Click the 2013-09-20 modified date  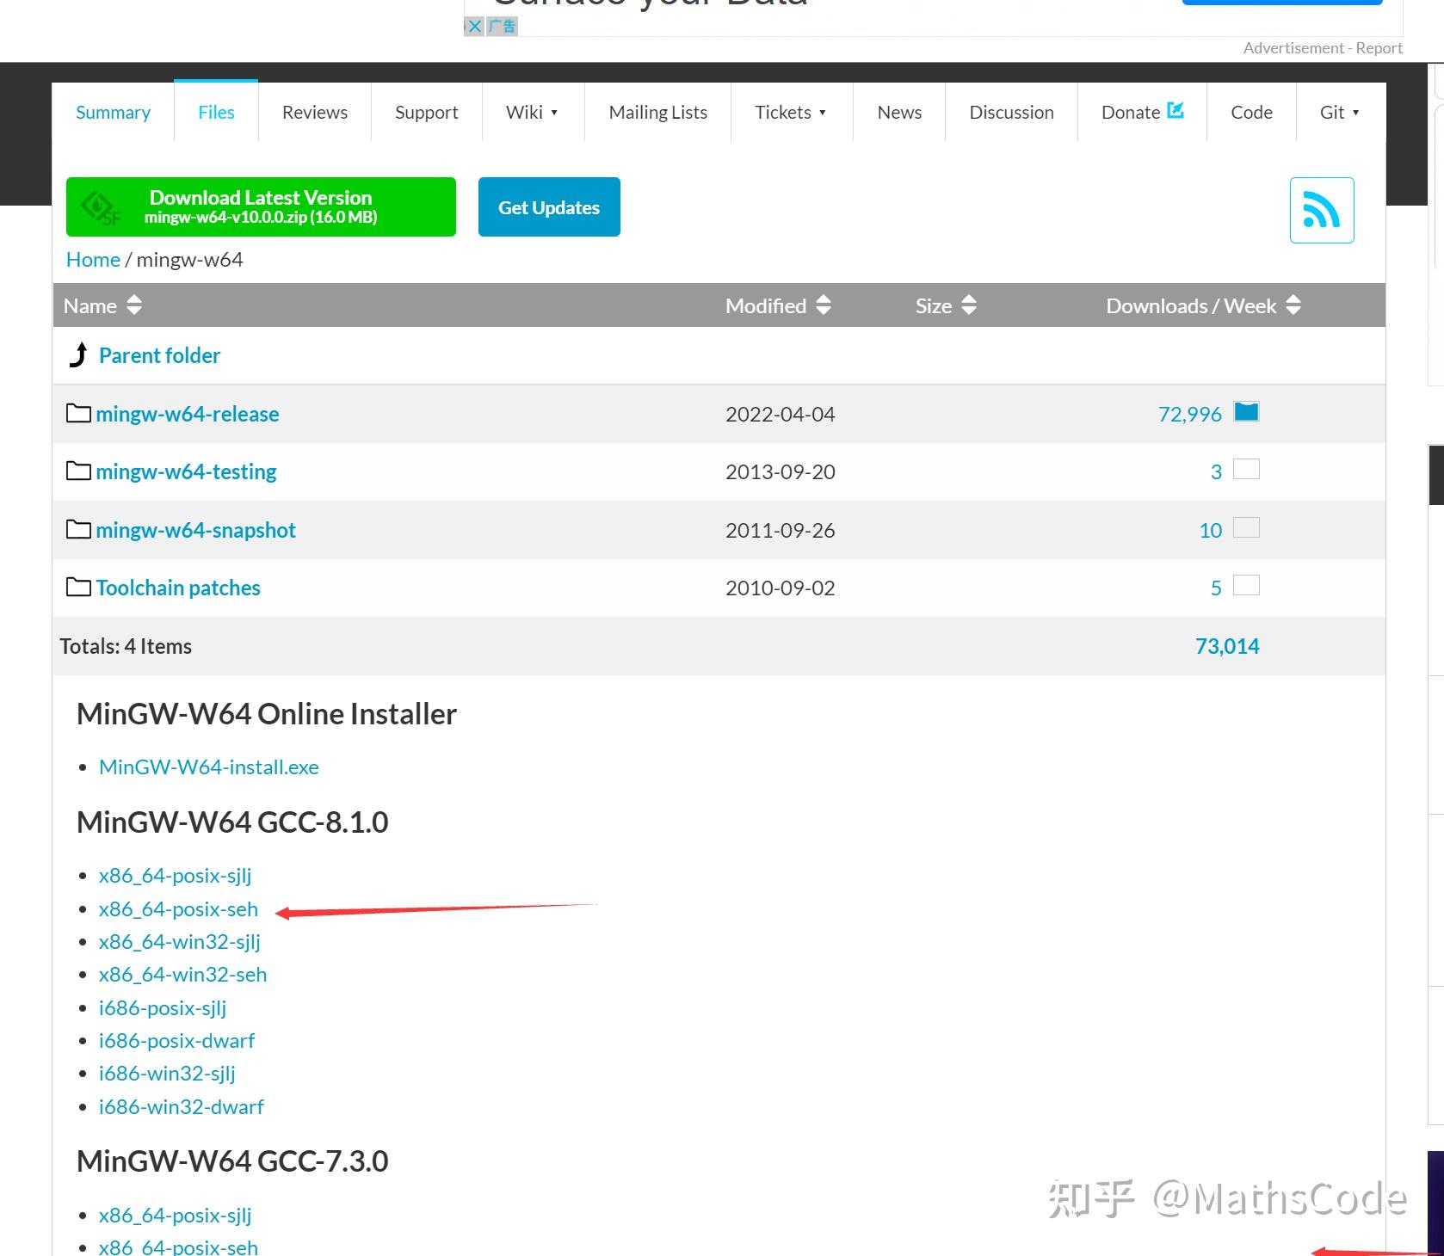[x=780, y=471]
